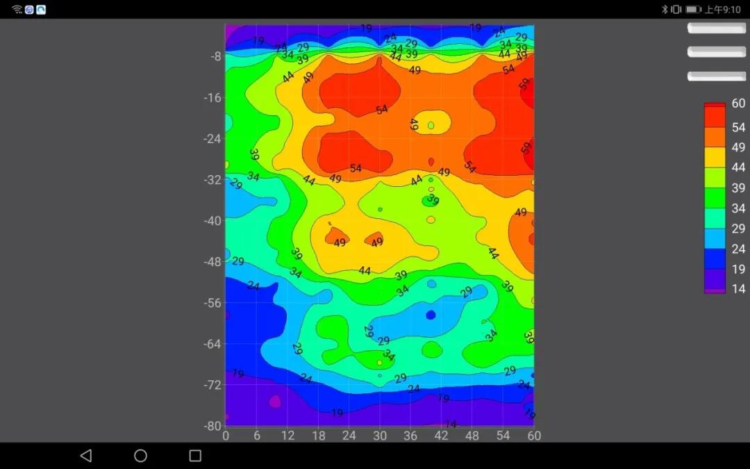Choose the purple 14–19 legend swatch
750x469 pixels.
(715, 279)
